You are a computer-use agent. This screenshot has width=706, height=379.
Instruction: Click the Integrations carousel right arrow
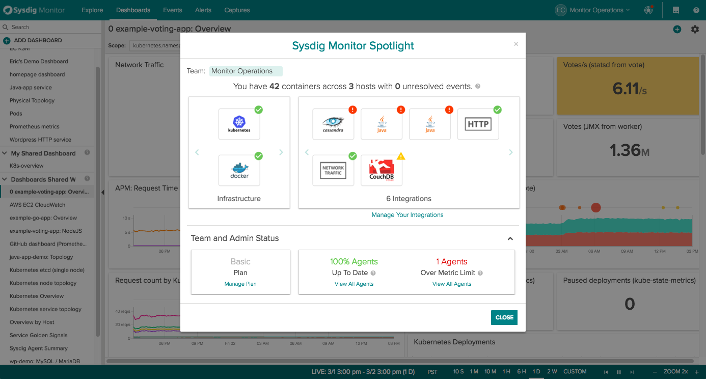(511, 152)
